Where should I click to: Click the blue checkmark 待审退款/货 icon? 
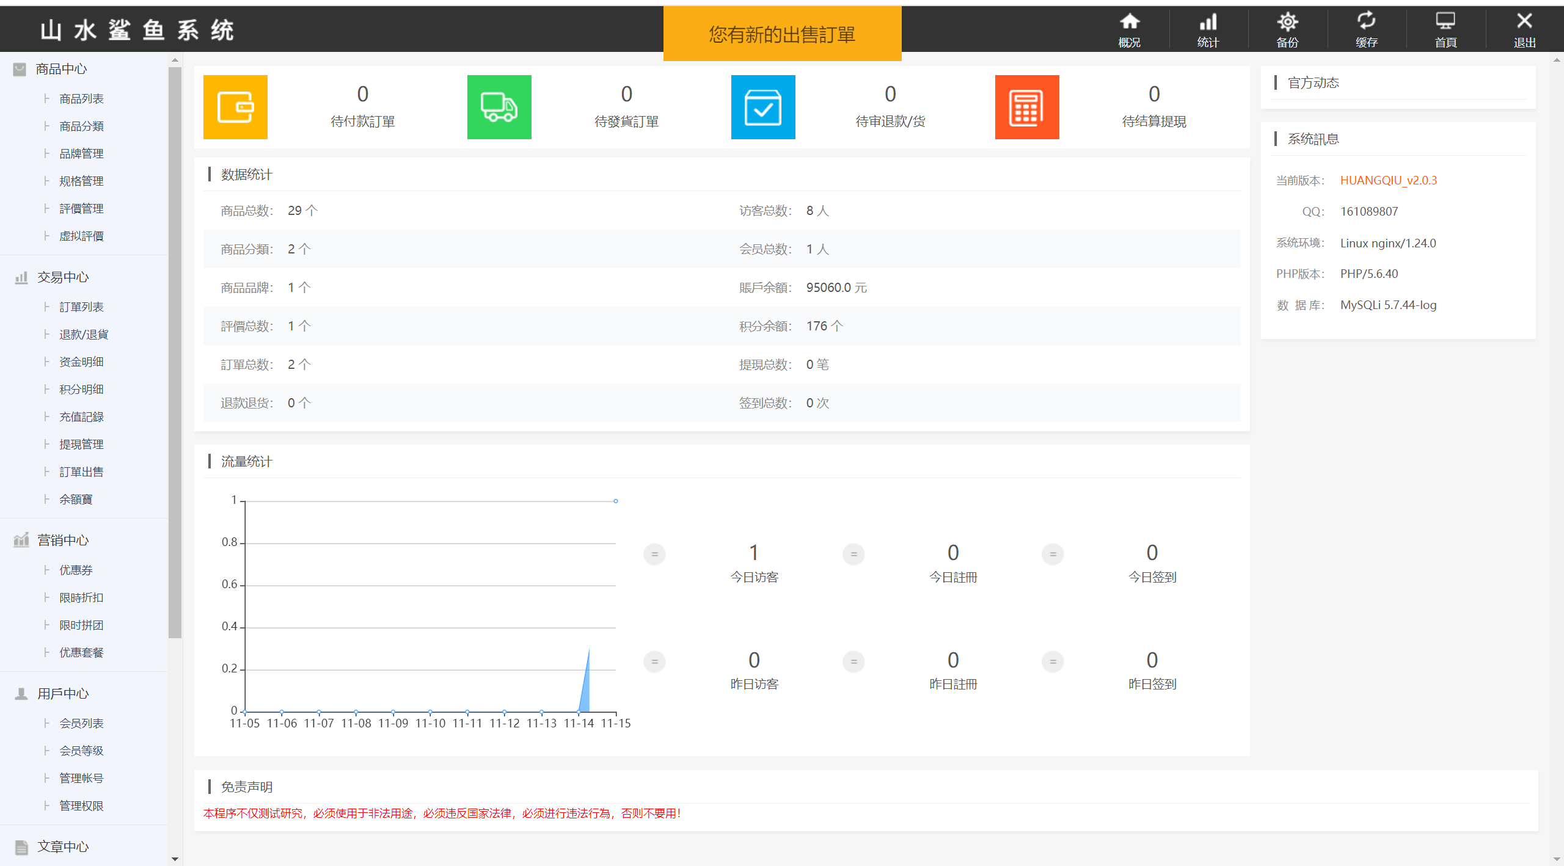coord(763,107)
